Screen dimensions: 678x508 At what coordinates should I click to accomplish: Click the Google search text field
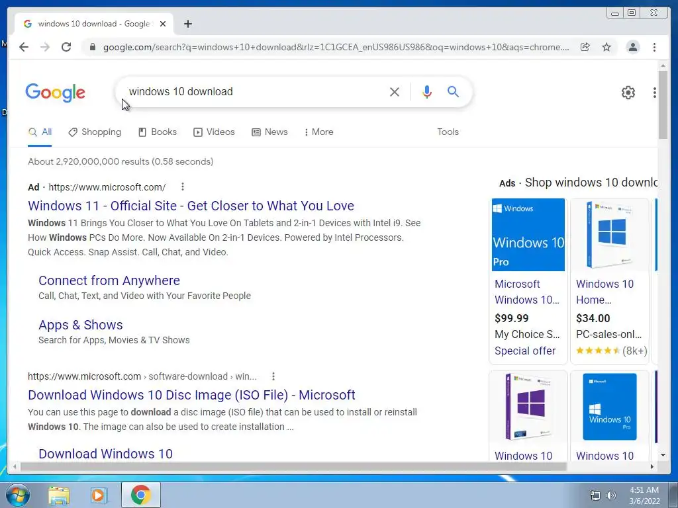(255, 91)
